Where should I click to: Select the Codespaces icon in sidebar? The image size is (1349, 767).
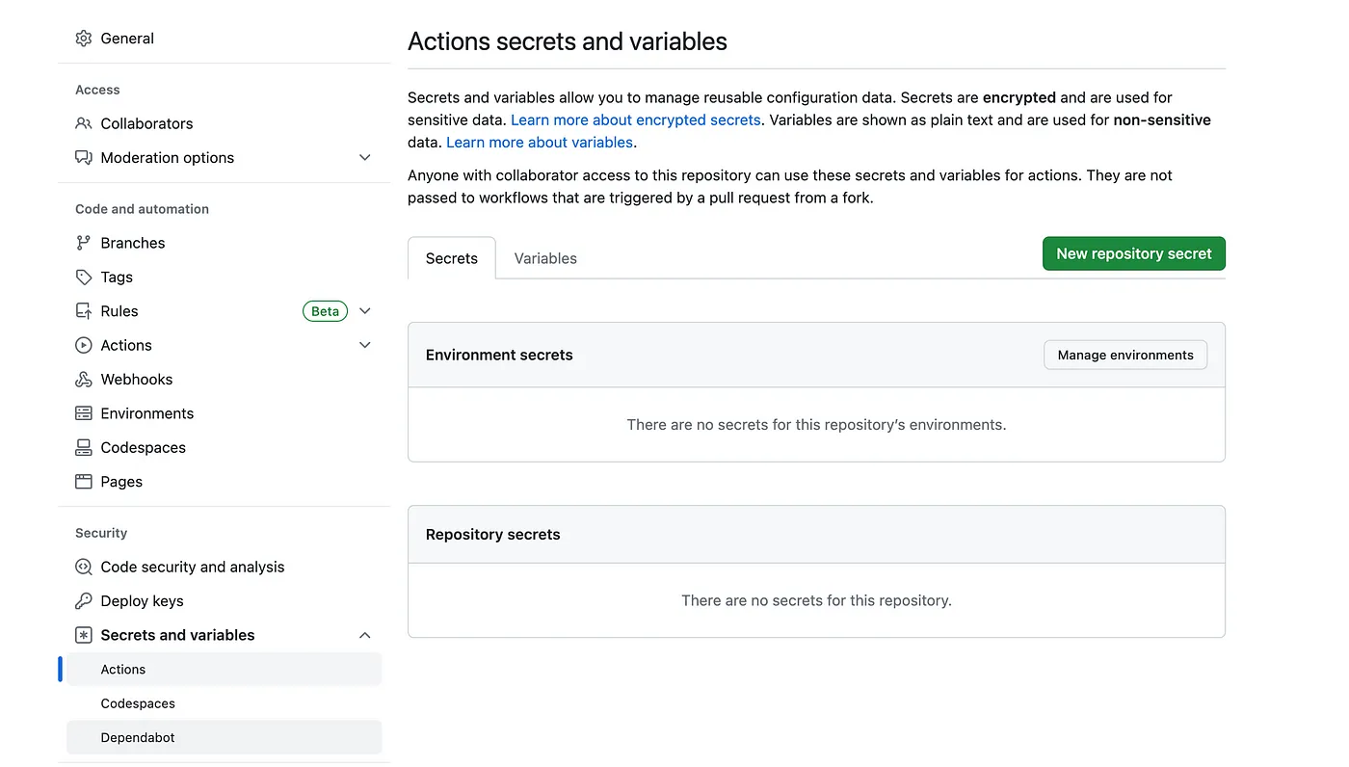85,447
